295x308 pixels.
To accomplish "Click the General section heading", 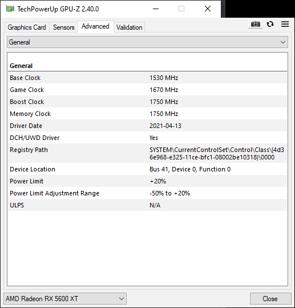I will tap(21, 66).
